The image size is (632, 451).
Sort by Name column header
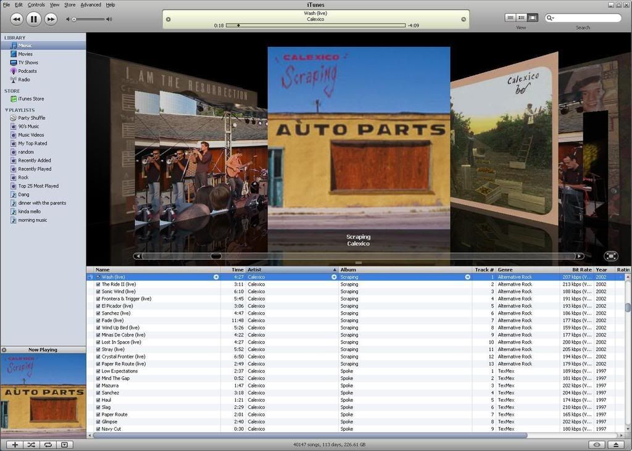click(157, 270)
